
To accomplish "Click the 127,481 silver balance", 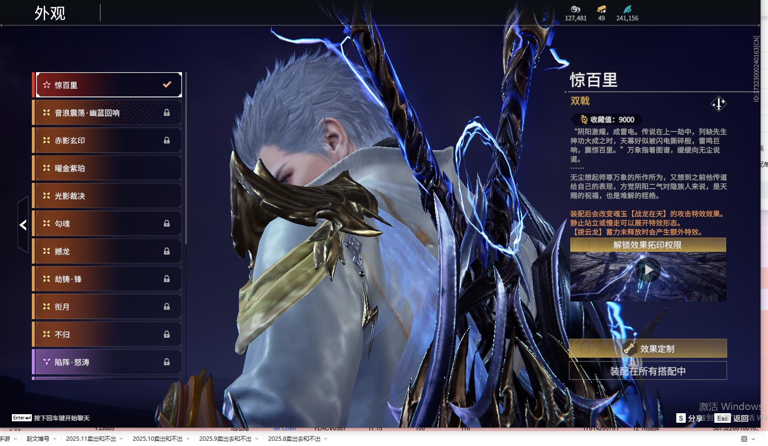I will 576,18.
